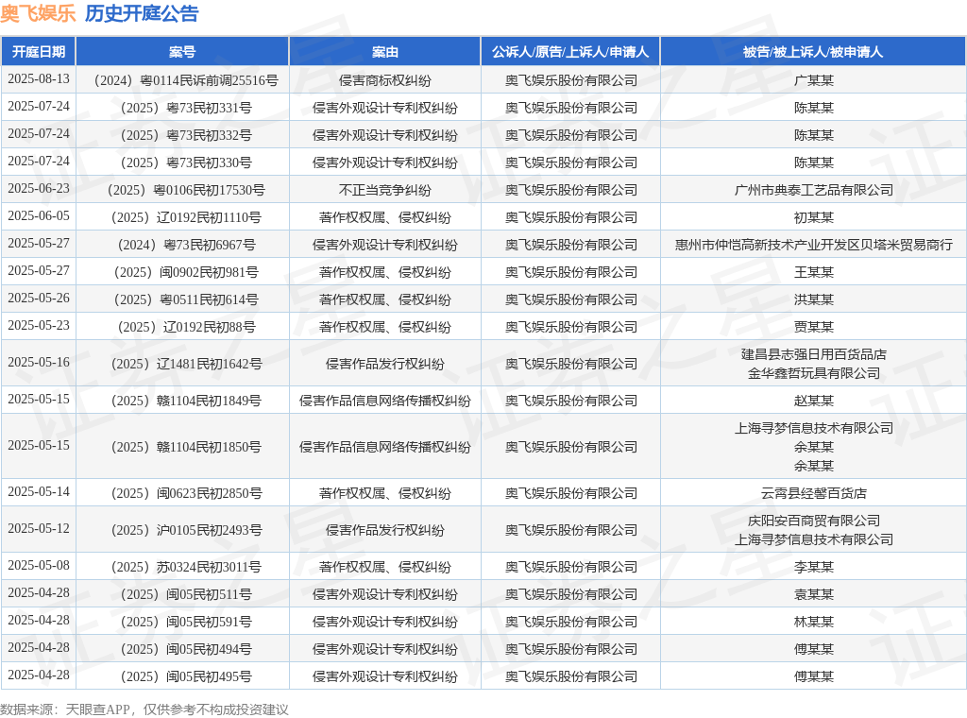
Task: Click the 历史开庭公告 heading
Action: click(x=142, y=13)
